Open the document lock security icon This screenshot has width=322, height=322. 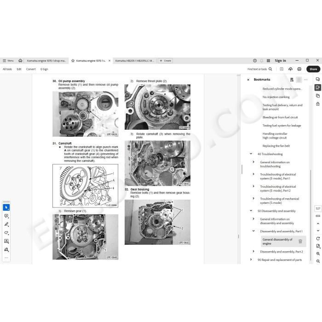[x=318, y=104]
